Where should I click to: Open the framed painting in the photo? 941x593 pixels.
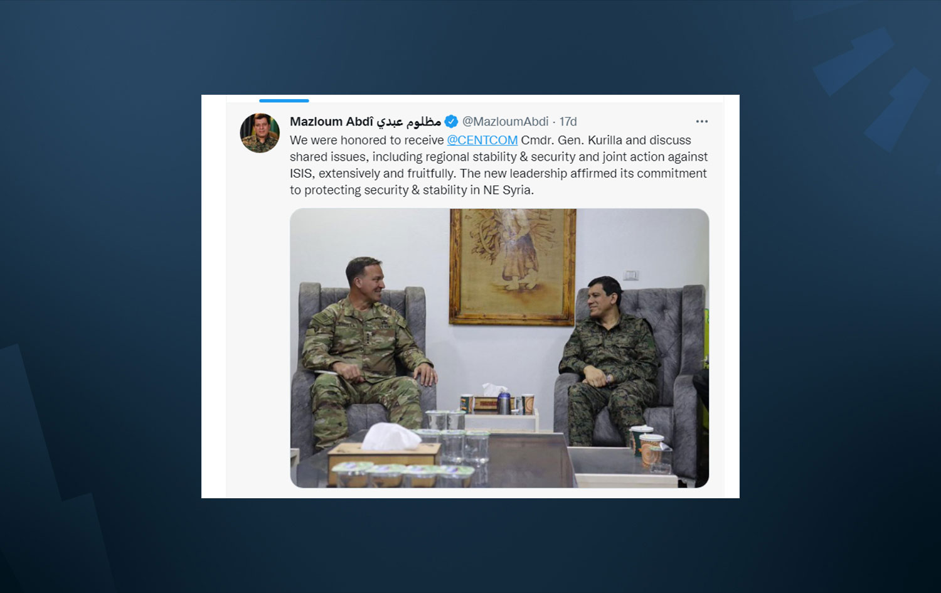[x=513, y=267]
